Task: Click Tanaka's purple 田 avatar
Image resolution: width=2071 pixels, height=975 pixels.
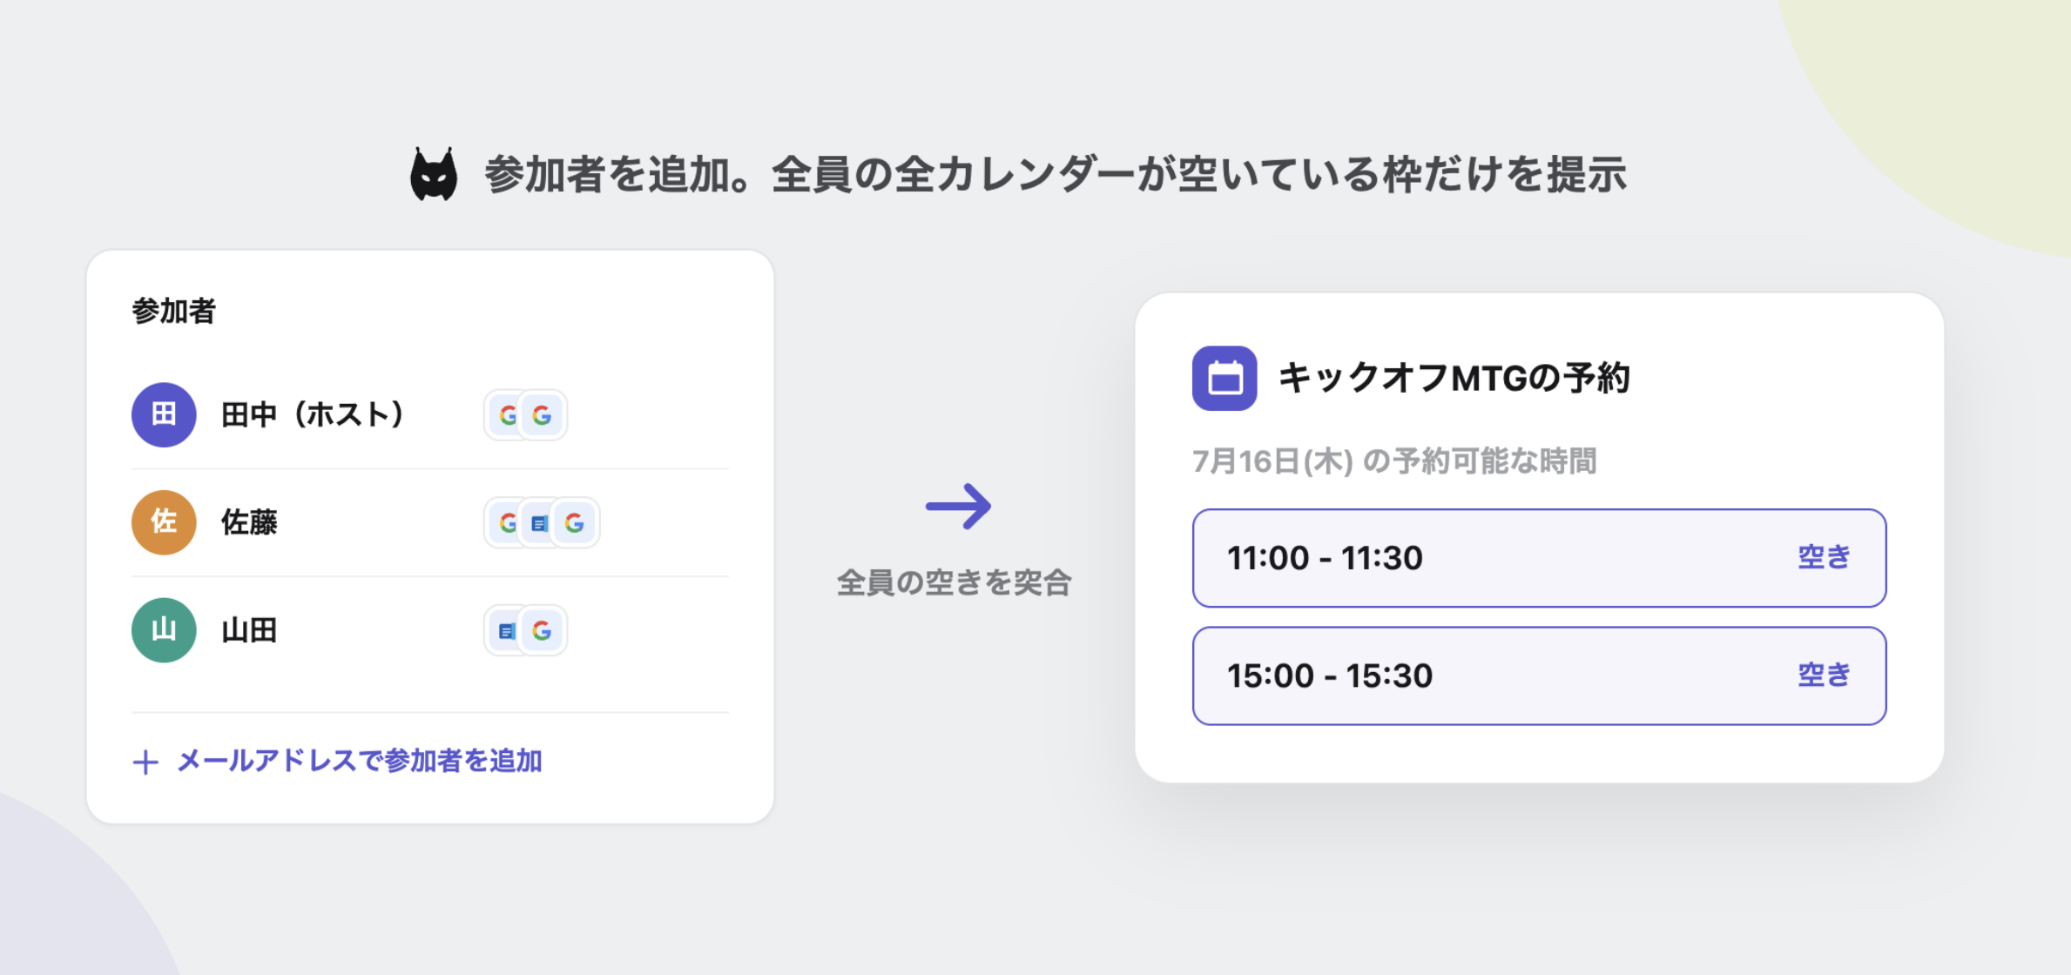Action: point(164,414)
